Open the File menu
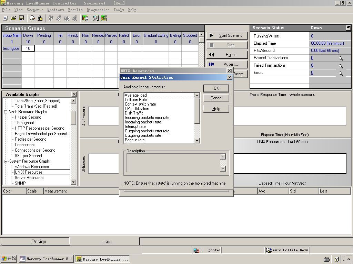Image resolution: width=353 pixels, height=264 pixels. coord(6,10)
